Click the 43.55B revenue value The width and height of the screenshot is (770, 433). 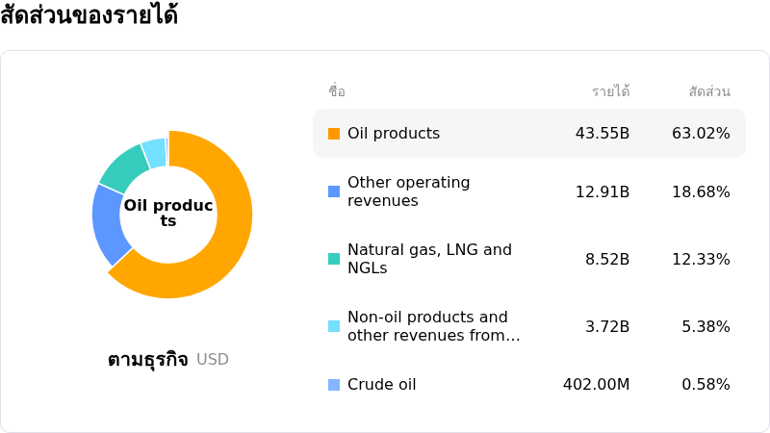point(603,134)
